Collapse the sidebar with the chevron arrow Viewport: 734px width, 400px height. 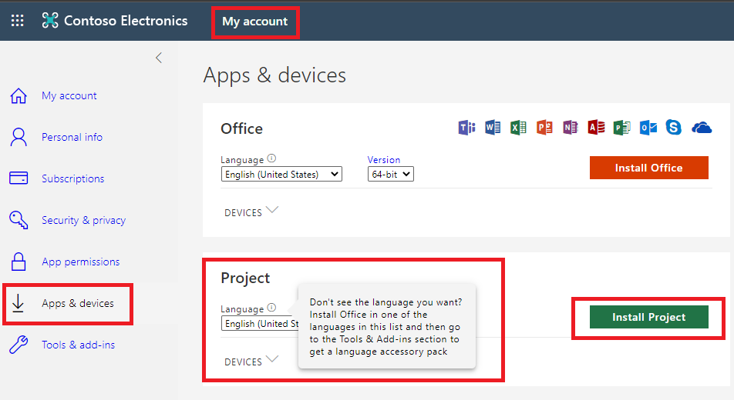159,58
